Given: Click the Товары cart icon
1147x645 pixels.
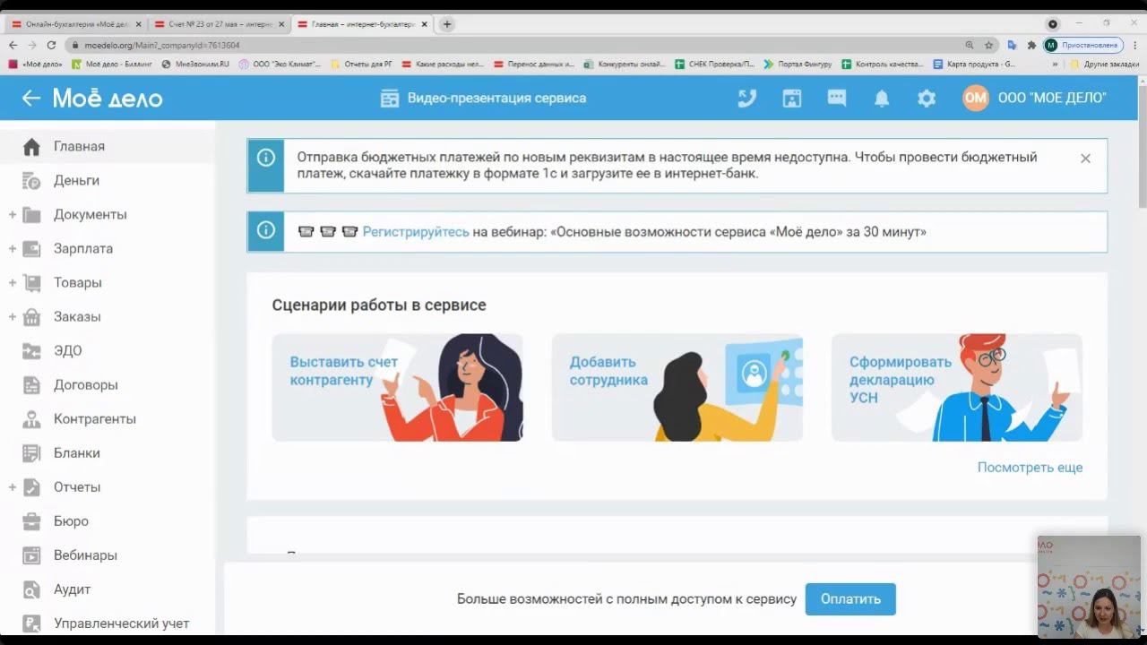Looking at the screenshot, I should click(31, 283).
